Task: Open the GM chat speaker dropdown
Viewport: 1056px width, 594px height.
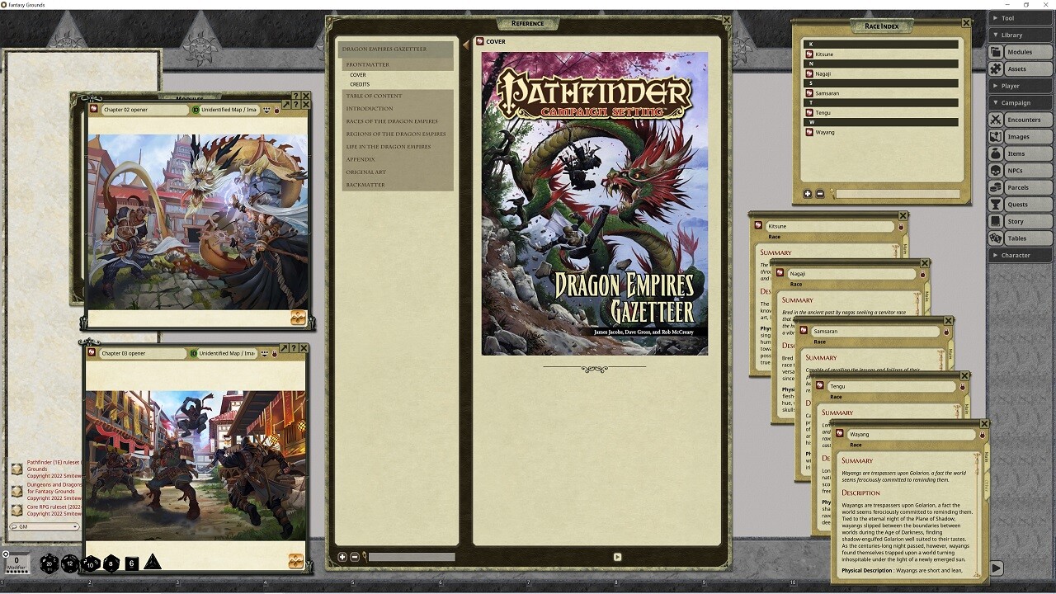Action: click(45, 526)
